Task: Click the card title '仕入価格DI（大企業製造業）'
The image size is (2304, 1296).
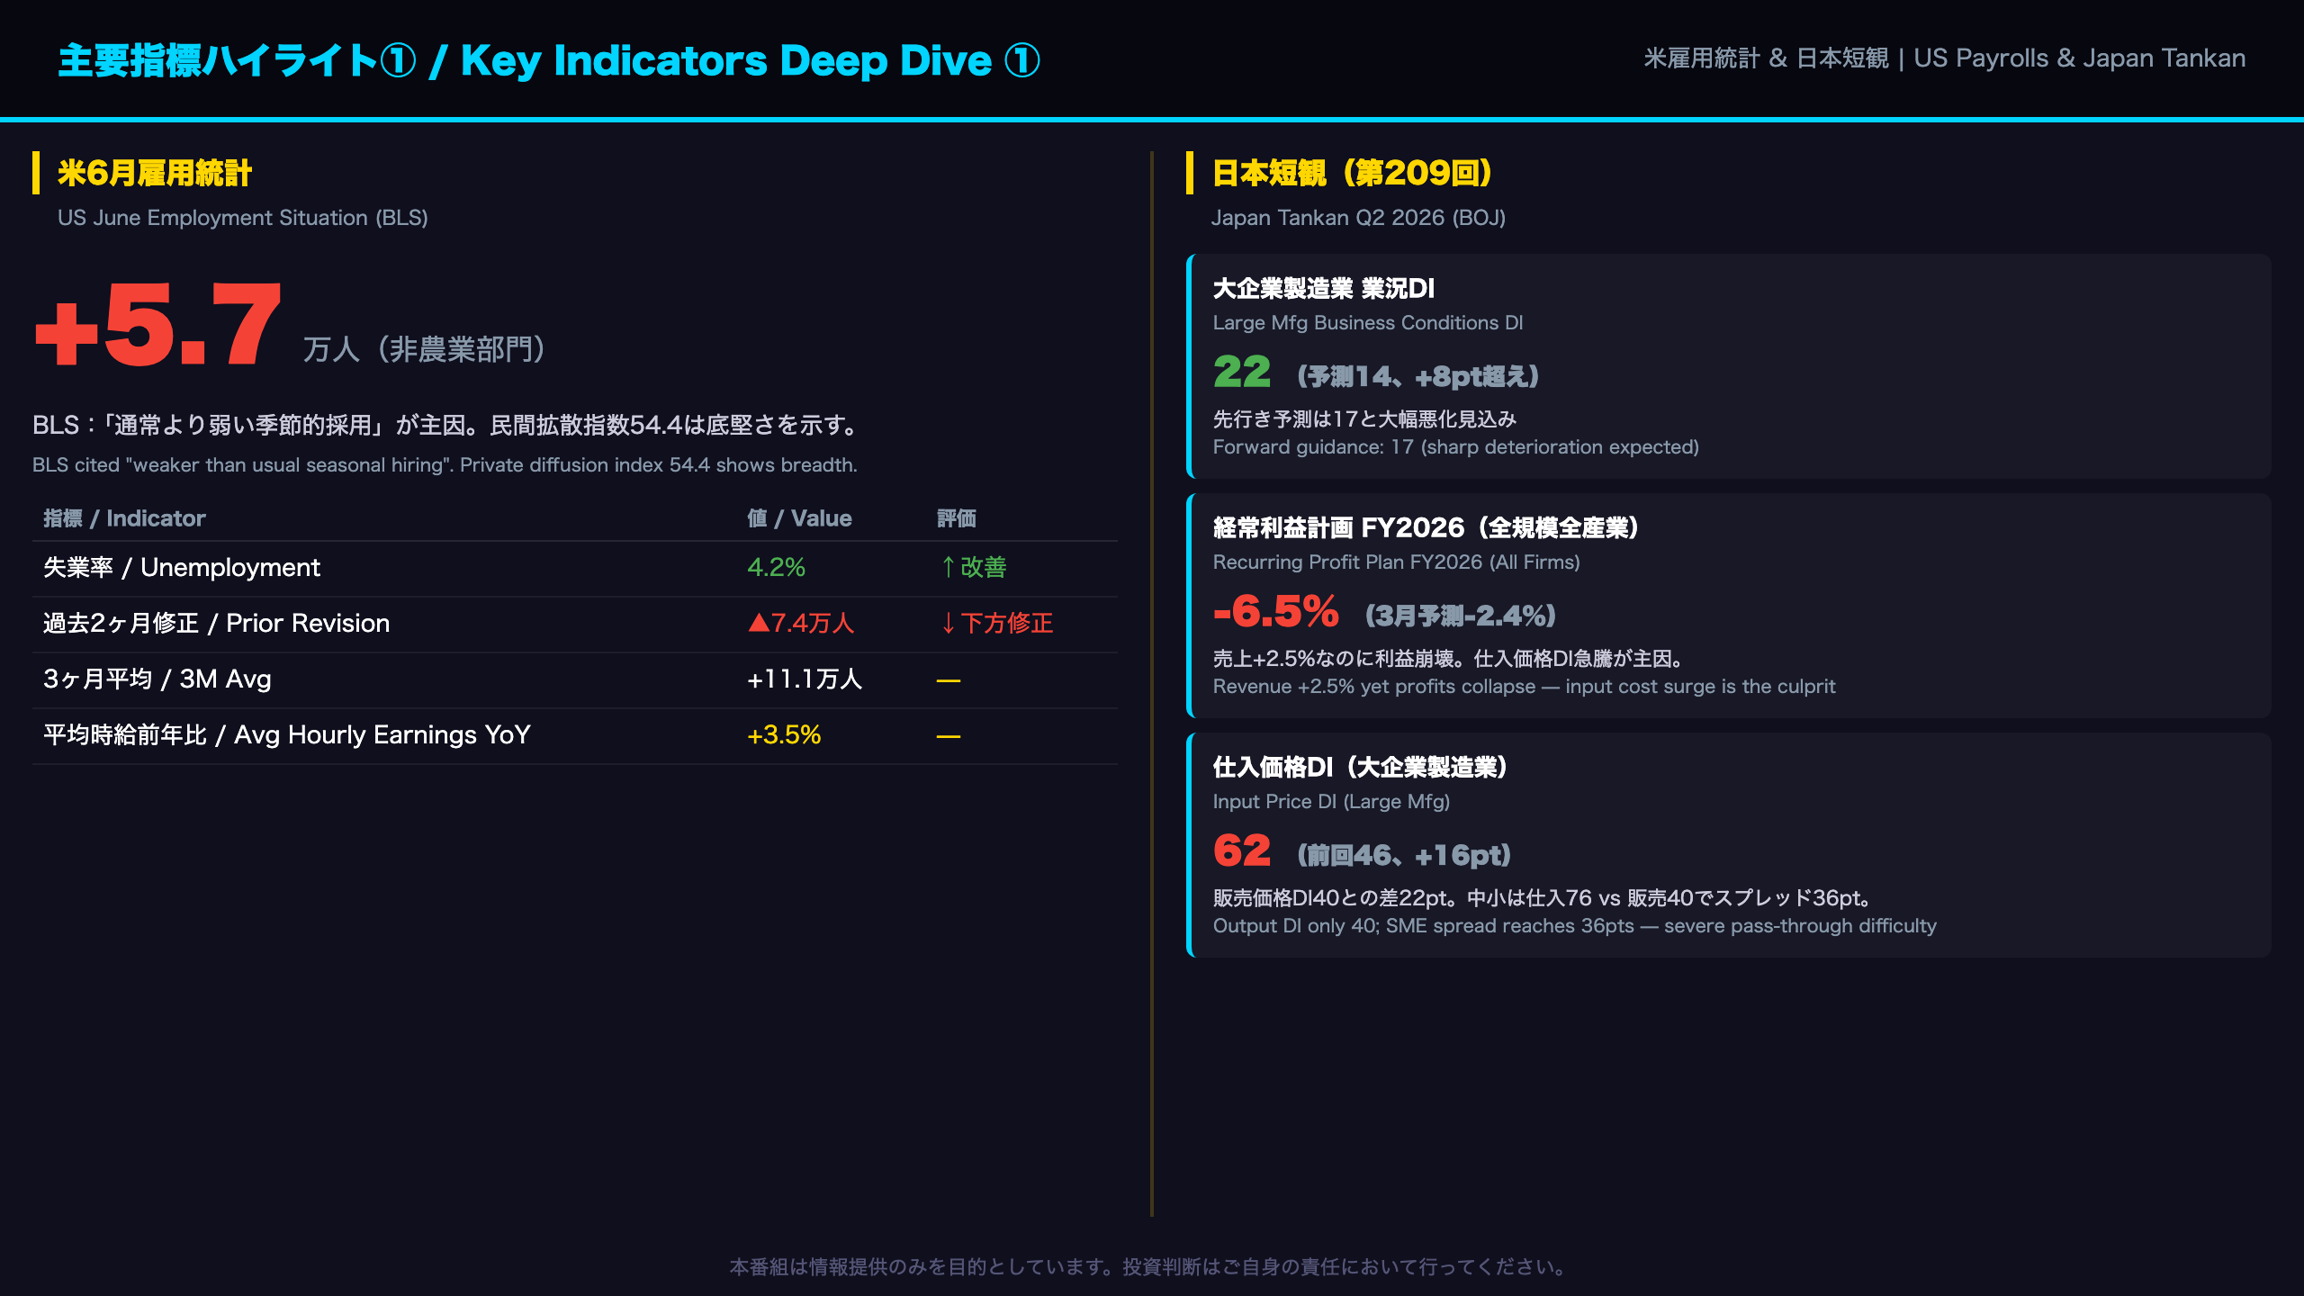Action: (1360, 768)
